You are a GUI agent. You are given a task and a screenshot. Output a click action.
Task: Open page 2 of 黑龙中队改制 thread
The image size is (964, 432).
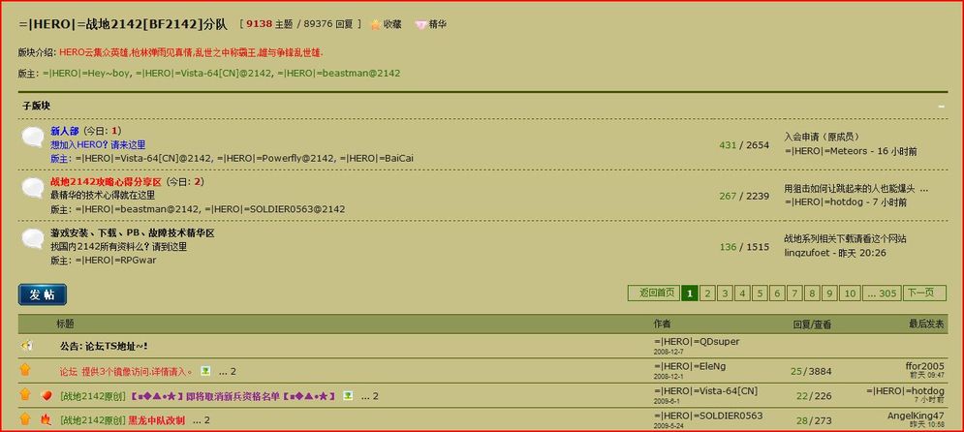tap(207, 420)
